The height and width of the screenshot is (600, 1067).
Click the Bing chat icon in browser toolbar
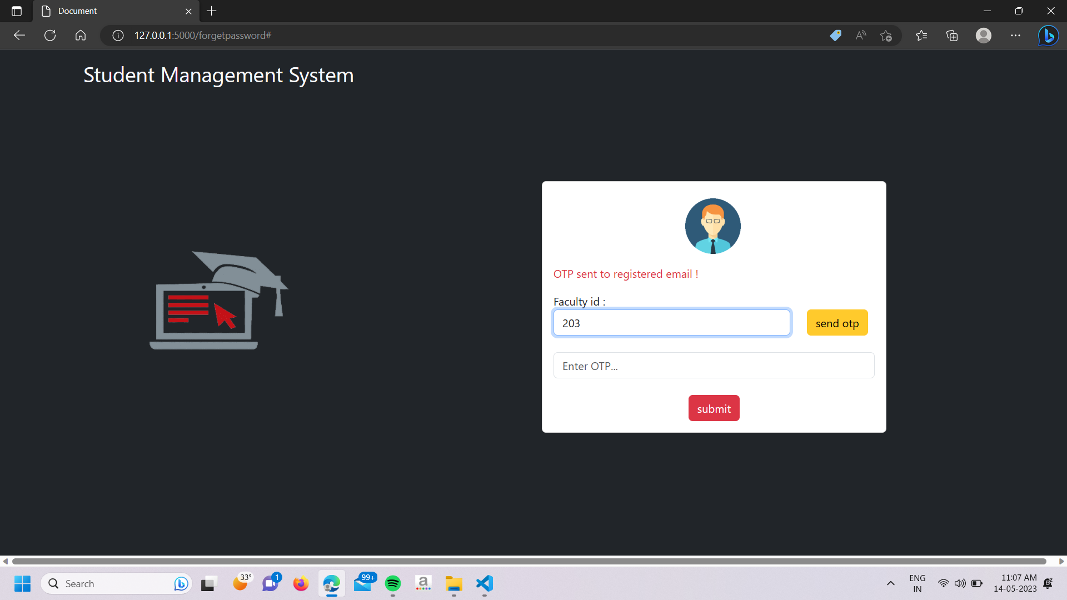click(1048, 35)
